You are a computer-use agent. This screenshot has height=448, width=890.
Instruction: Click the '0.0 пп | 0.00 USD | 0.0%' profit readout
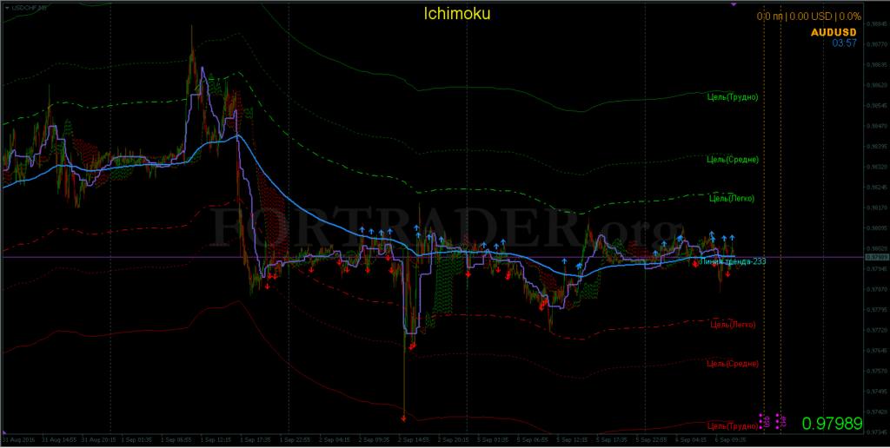point(809,16)
